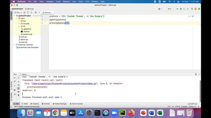The image size is (211, 118).
Task: Expand the include folder
Action: [x=19, y=24]
